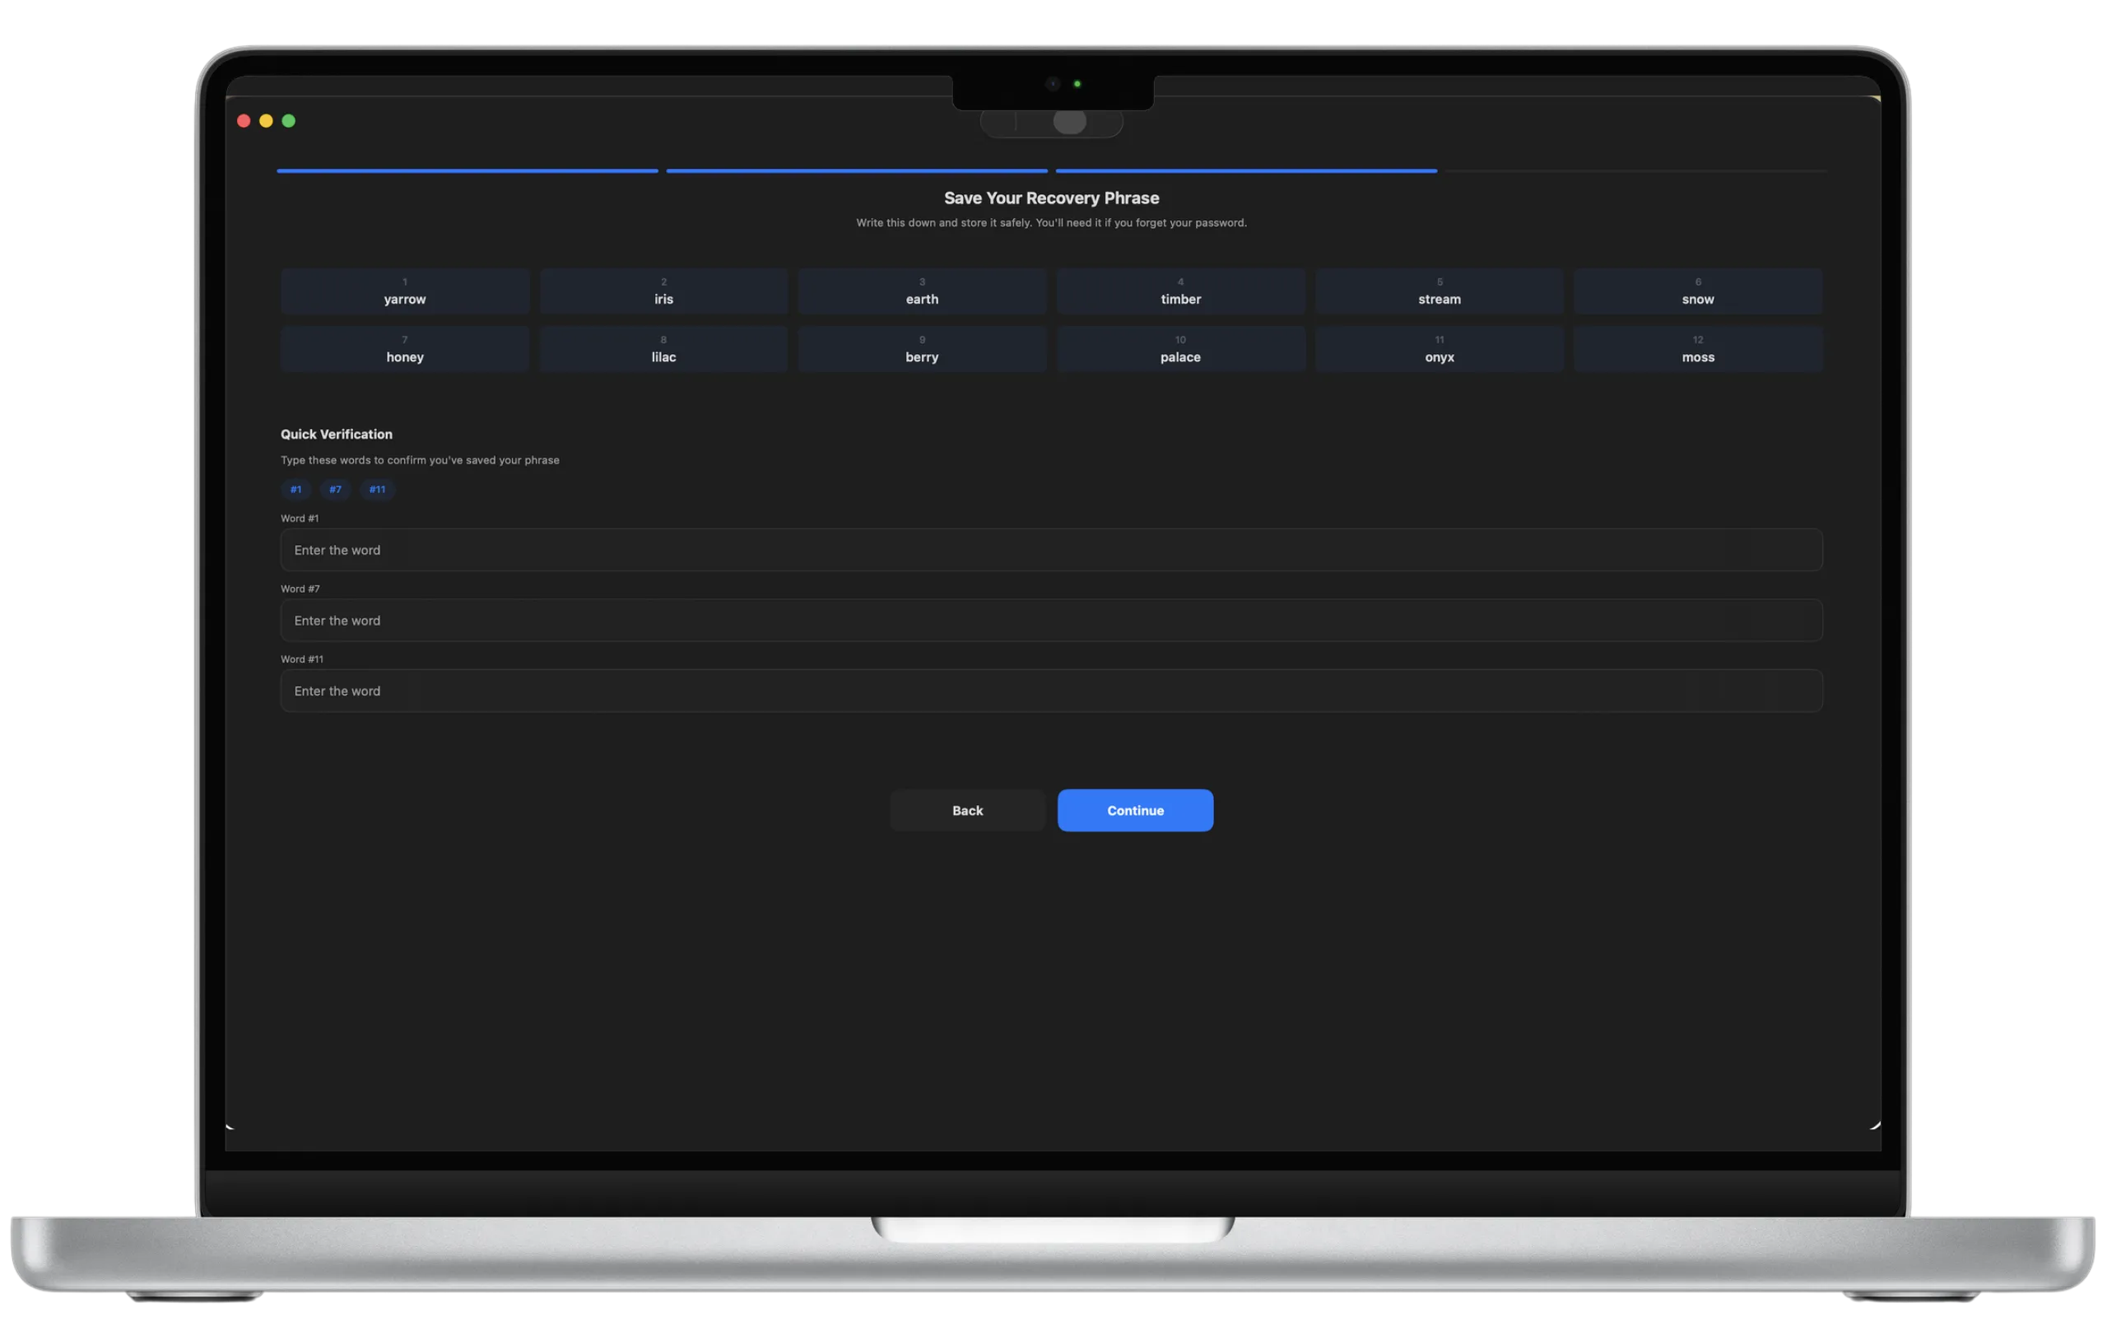Click inside the Word #1 input field
This screenshot has height=1317, width=2107.
tap(1051, 550)
